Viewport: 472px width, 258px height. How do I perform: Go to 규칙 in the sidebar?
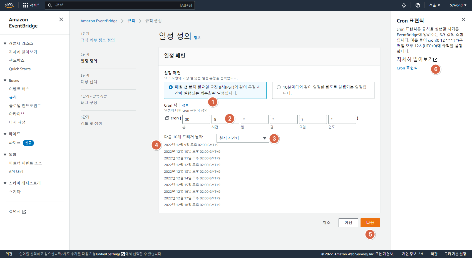click(x=13, y=97)
